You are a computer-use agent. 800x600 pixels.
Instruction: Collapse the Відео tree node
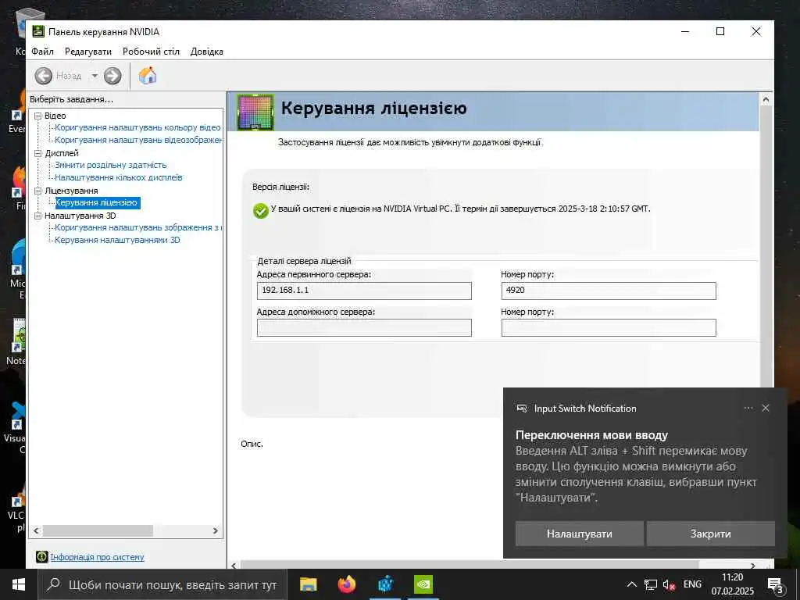coord(37,116)
